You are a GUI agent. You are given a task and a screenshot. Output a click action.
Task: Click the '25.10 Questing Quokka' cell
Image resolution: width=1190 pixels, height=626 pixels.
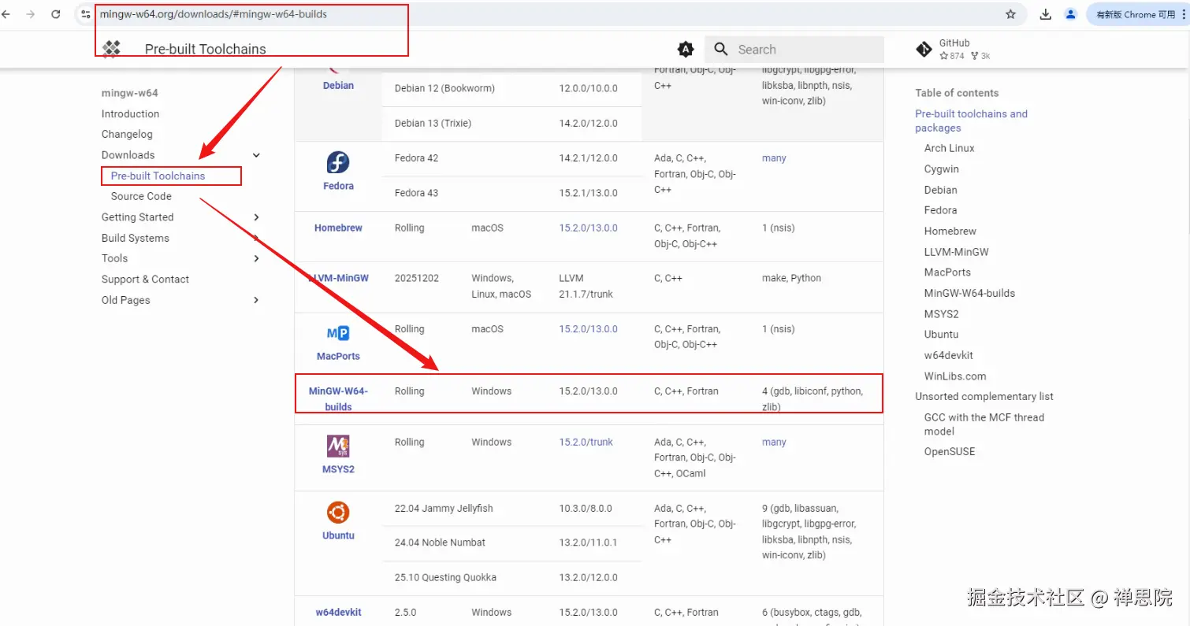pos(445,577)
